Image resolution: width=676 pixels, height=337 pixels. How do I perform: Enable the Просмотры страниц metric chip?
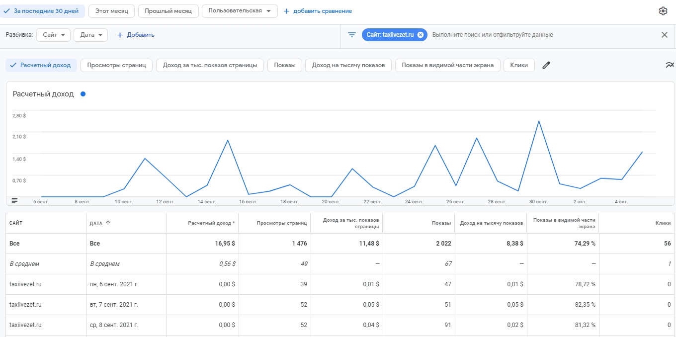pyautogui.click(x=116, y=65)
